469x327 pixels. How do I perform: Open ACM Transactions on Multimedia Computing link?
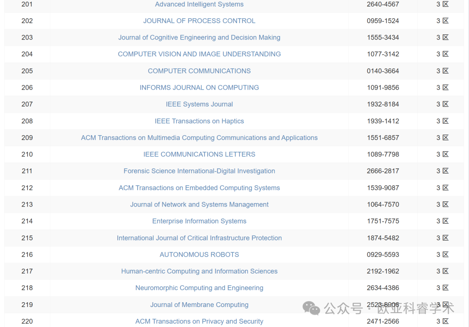pos(199,138)
